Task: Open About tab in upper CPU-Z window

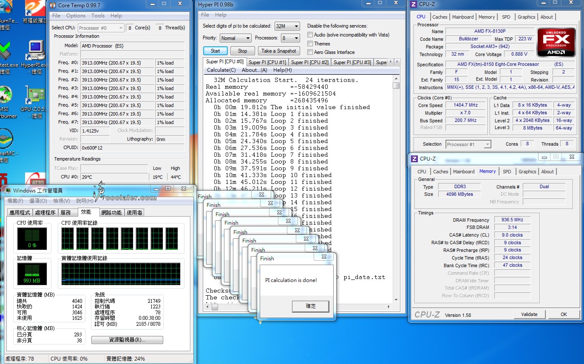Action: click(x=547, y=17)
